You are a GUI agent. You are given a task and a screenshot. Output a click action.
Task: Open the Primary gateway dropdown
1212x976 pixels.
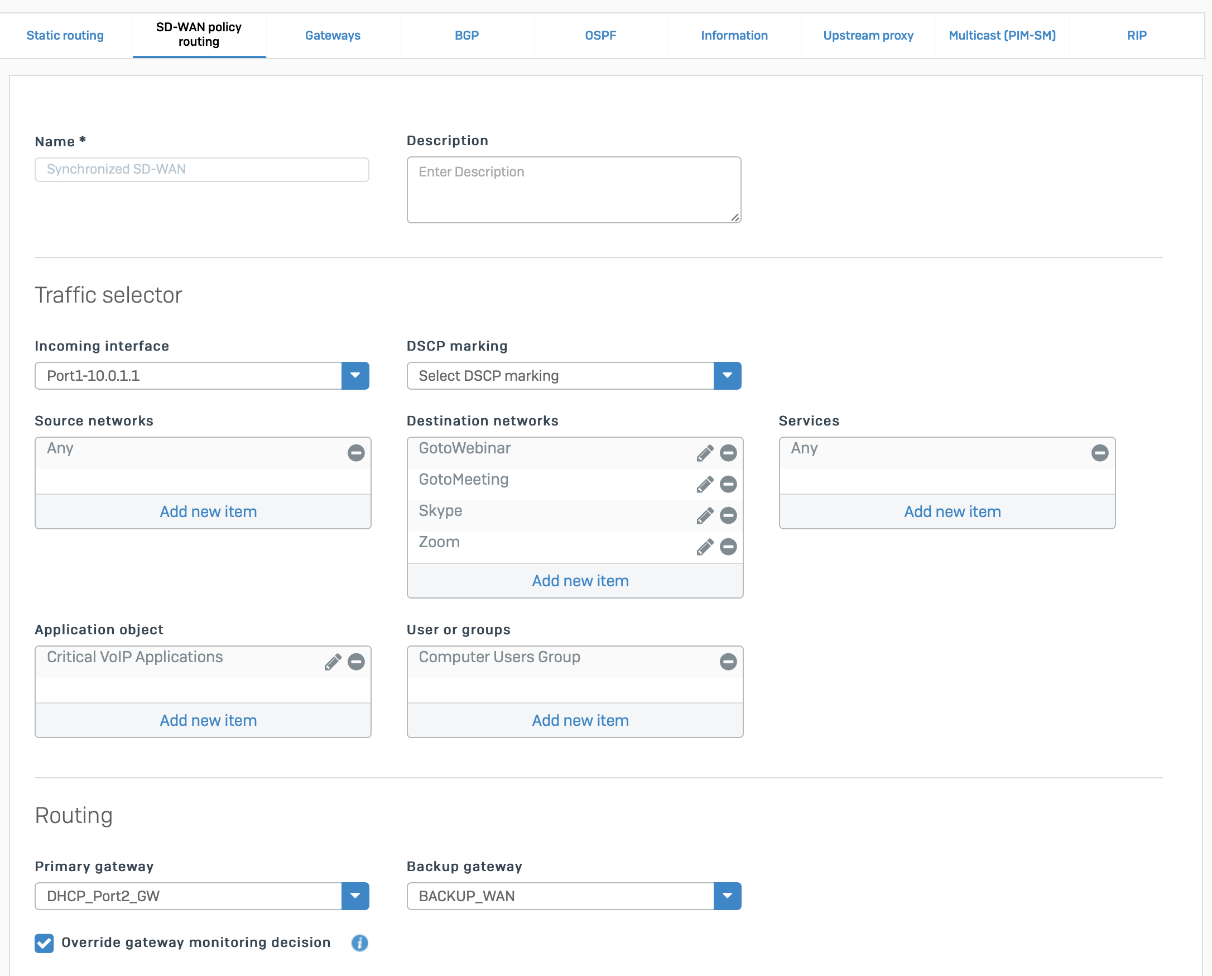click(355, 896)
